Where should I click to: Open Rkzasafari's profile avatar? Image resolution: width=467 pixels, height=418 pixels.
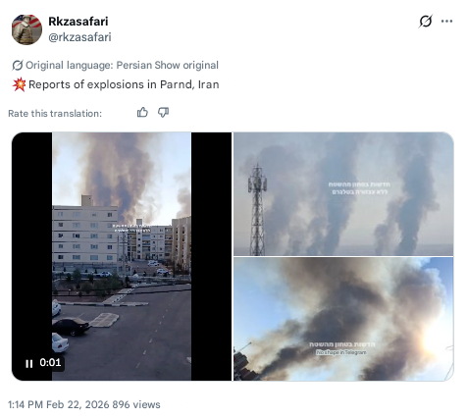tap(26, 29)
